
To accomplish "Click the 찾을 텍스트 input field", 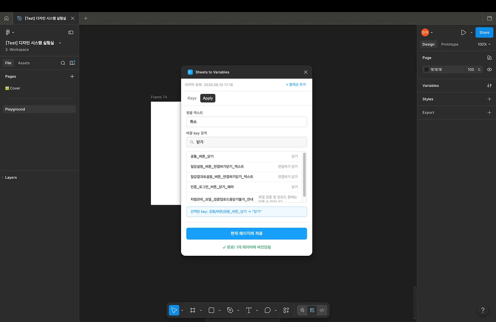I will (x=247, y=122).
